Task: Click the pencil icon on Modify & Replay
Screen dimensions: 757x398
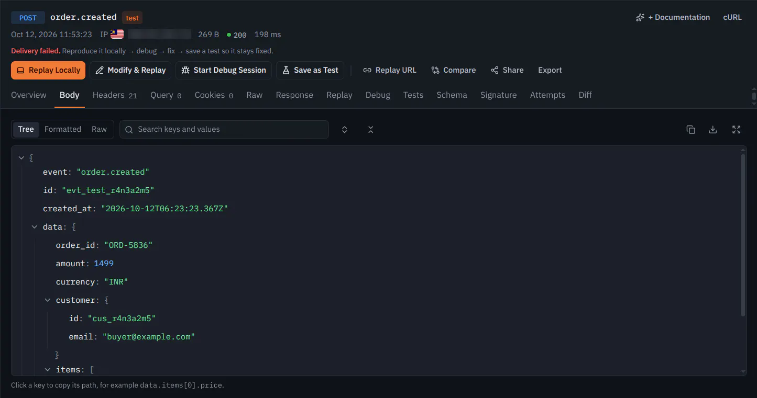Action: click(x=100, y=71)
